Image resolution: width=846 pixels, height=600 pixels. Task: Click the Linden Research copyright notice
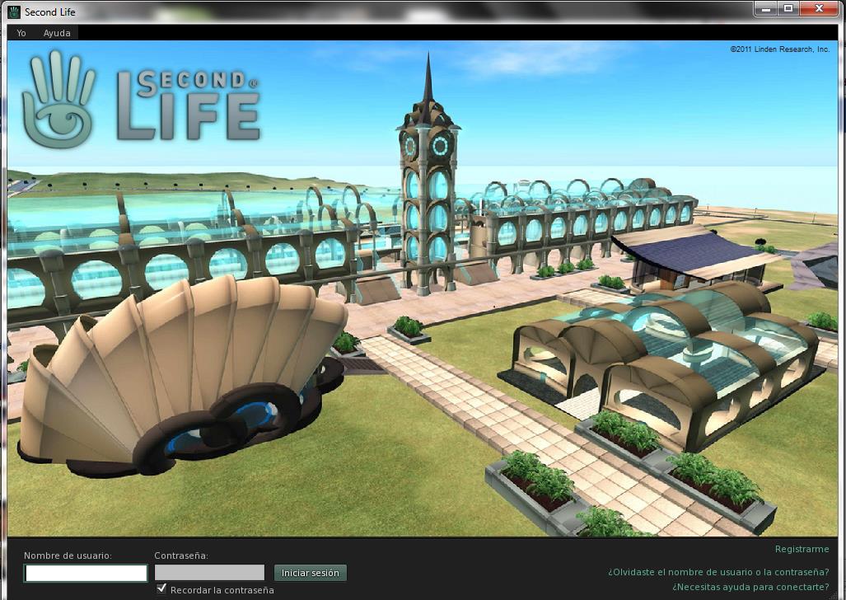(x=779, y=49)
